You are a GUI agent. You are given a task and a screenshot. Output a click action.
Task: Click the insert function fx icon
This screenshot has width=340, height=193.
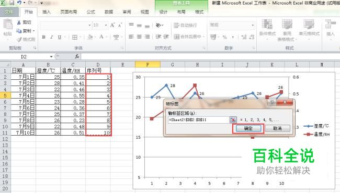click(77, 57)
